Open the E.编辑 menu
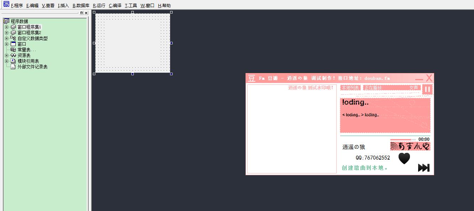 click(32, 6)
